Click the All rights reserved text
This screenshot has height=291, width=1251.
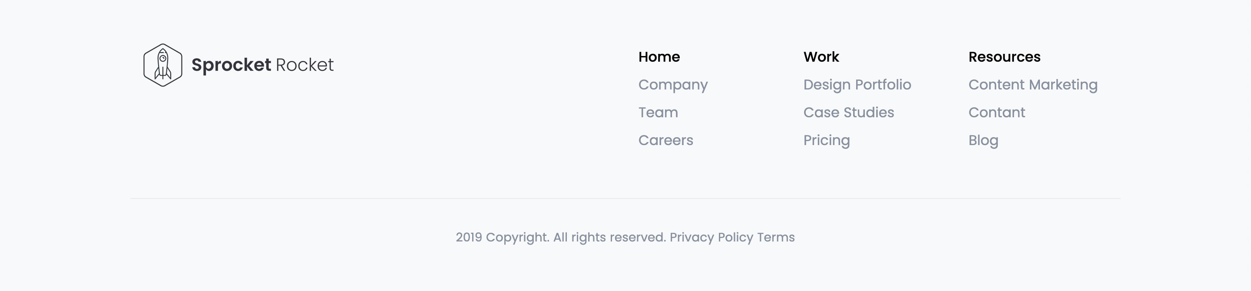point(609,238)
